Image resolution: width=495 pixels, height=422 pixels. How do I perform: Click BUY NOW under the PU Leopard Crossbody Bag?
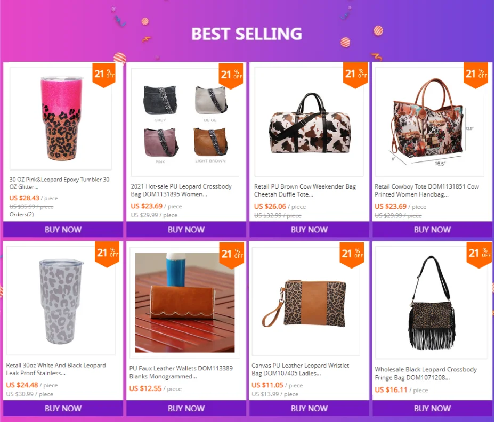186,230
